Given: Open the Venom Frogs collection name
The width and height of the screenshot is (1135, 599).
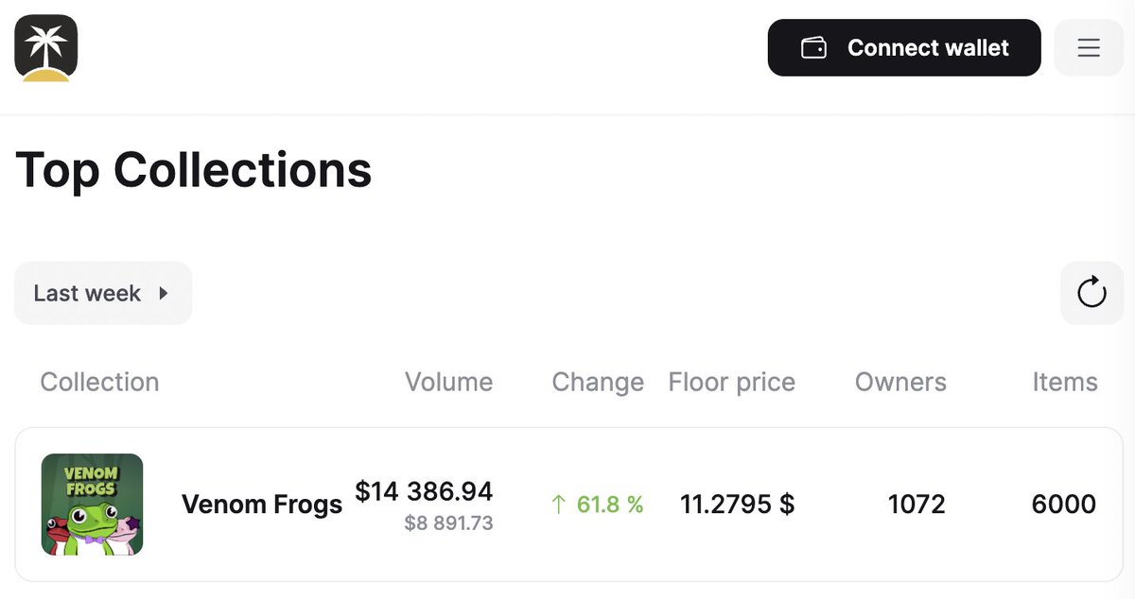Looking at the screenshot, I should click(x=262, y=505).
